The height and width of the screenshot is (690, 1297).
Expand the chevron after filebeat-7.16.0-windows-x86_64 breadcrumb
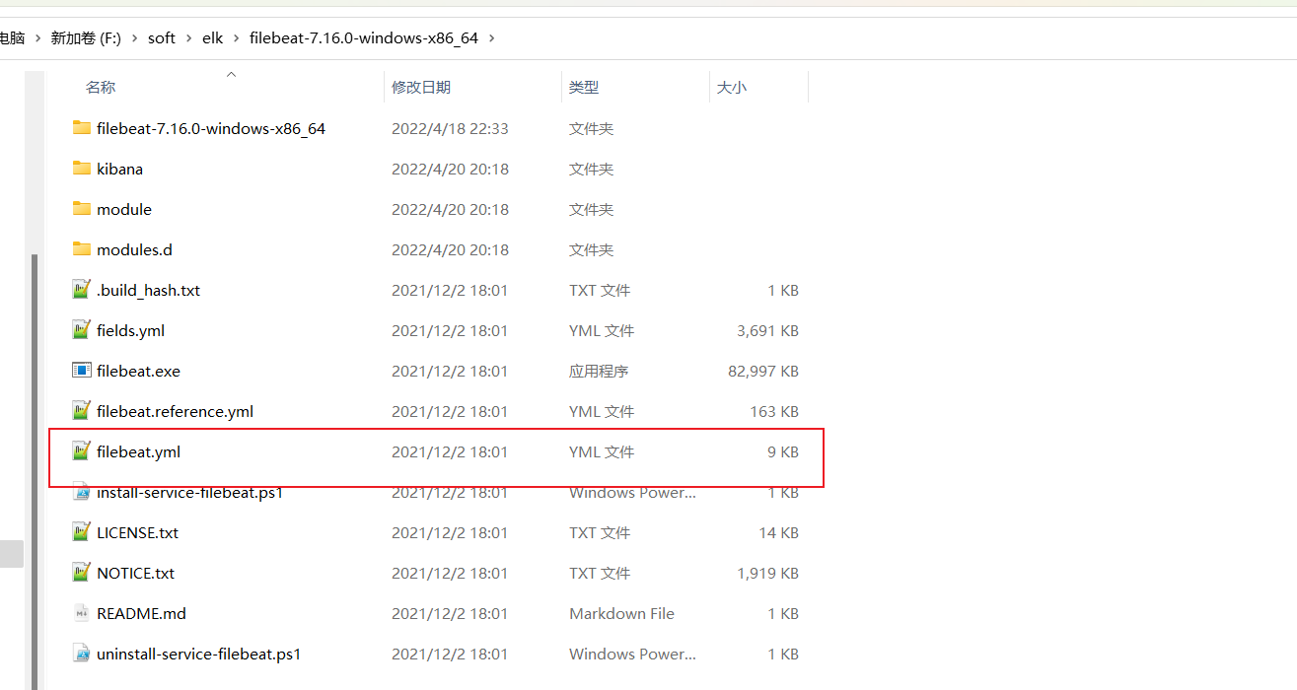pos(492,37)
